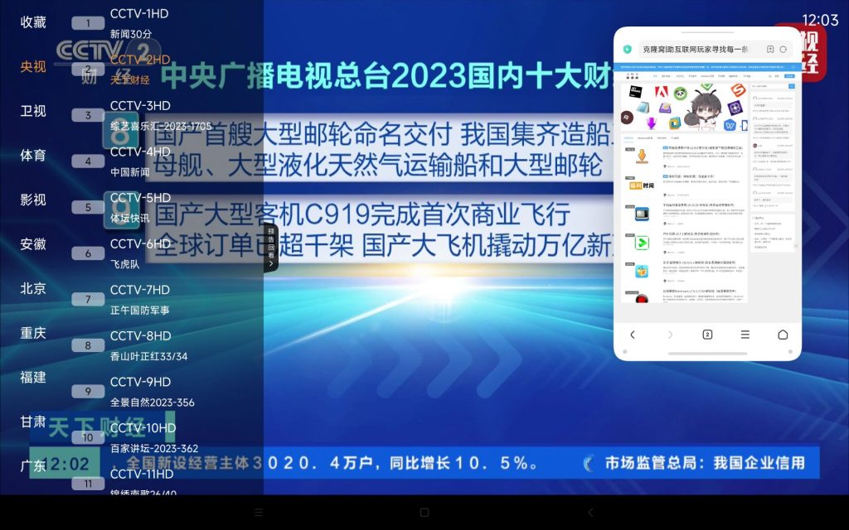Click the cartoon character banner in the browser
The width and height of the screenshot is (849, 530).
click(x=684, y=108)
